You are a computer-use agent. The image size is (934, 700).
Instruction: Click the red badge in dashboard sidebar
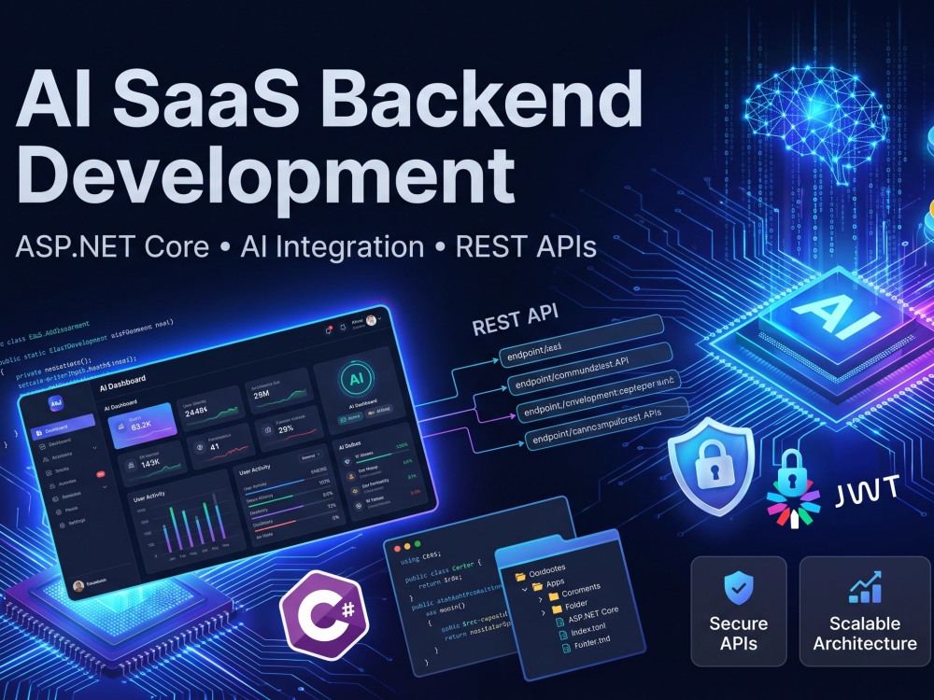(x=100, y=474)
